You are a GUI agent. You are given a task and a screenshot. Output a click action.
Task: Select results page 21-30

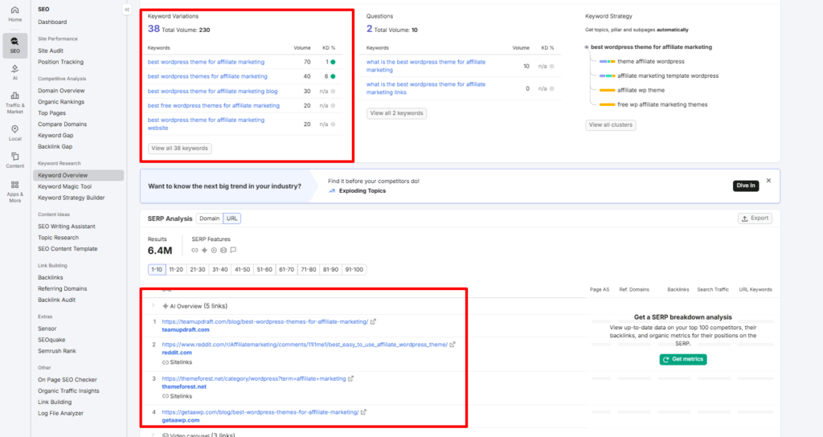point(198,270)
